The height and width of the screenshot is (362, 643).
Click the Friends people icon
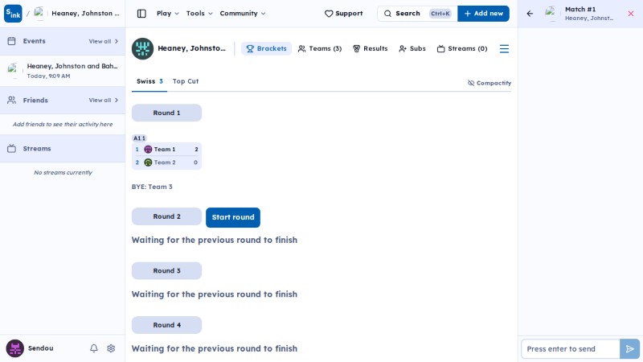11,100
